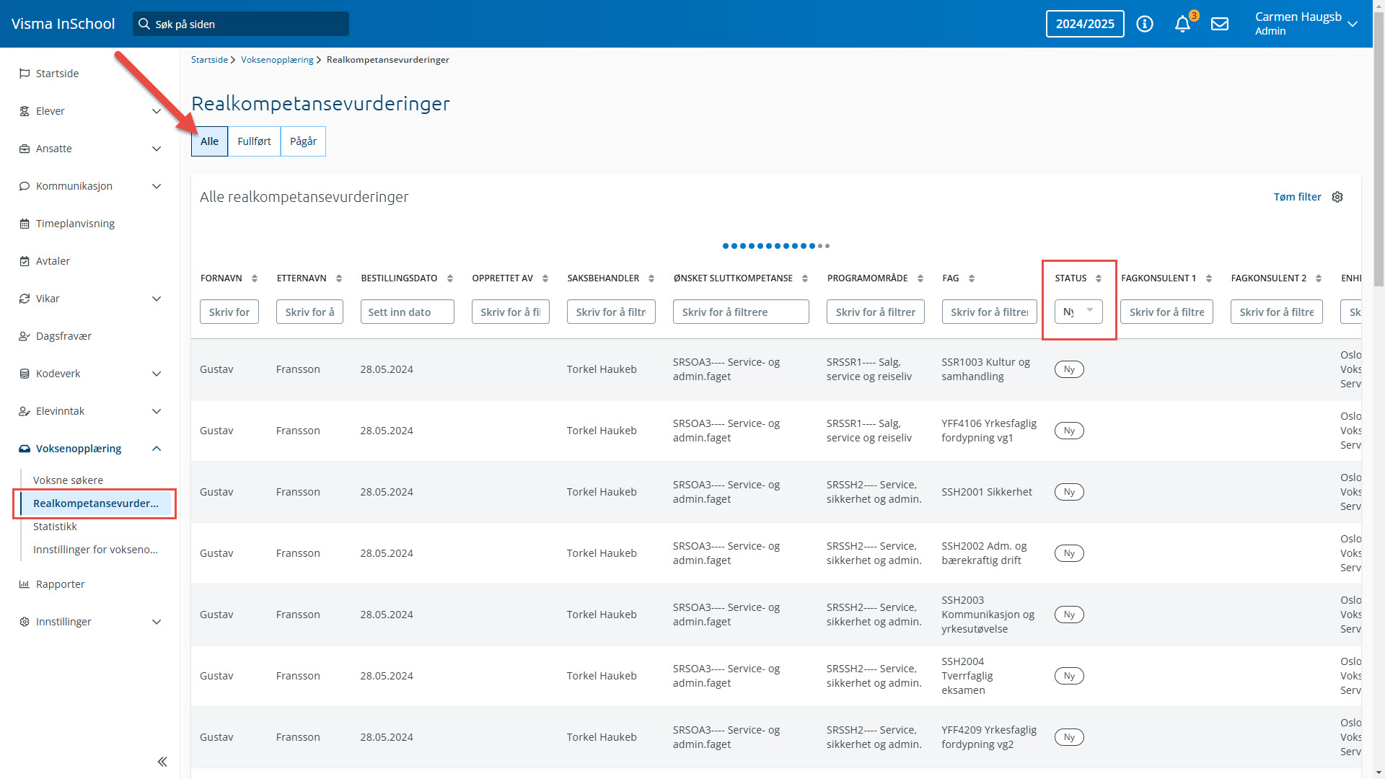Expand the Innstillinger menu chevron
Viewport: 1385px width, 779px height.
157,622
